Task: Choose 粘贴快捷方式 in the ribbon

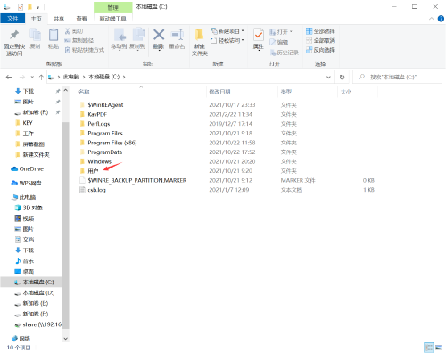Action: click(x=85, y=50)
